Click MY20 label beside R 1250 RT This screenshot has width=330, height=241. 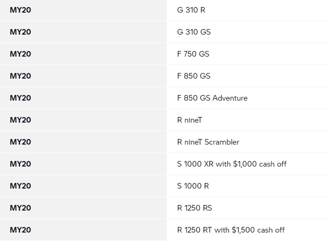(x=21, y=230)
